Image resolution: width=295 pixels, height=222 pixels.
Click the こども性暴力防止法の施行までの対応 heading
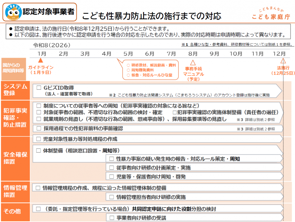(152, 16)
